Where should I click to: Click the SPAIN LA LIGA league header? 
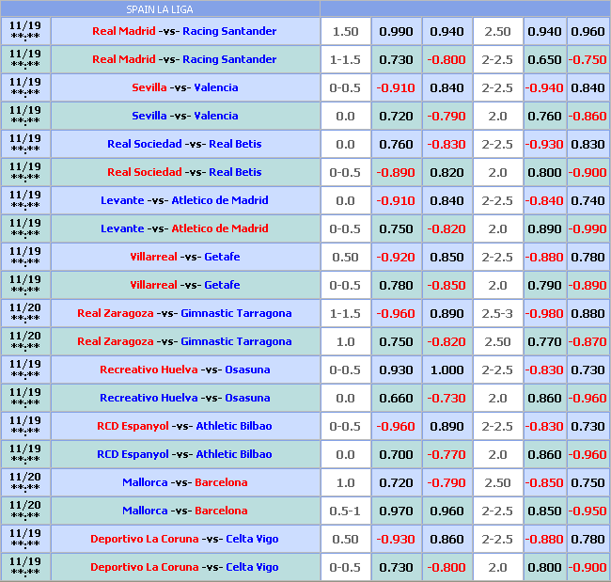point(161,9)
